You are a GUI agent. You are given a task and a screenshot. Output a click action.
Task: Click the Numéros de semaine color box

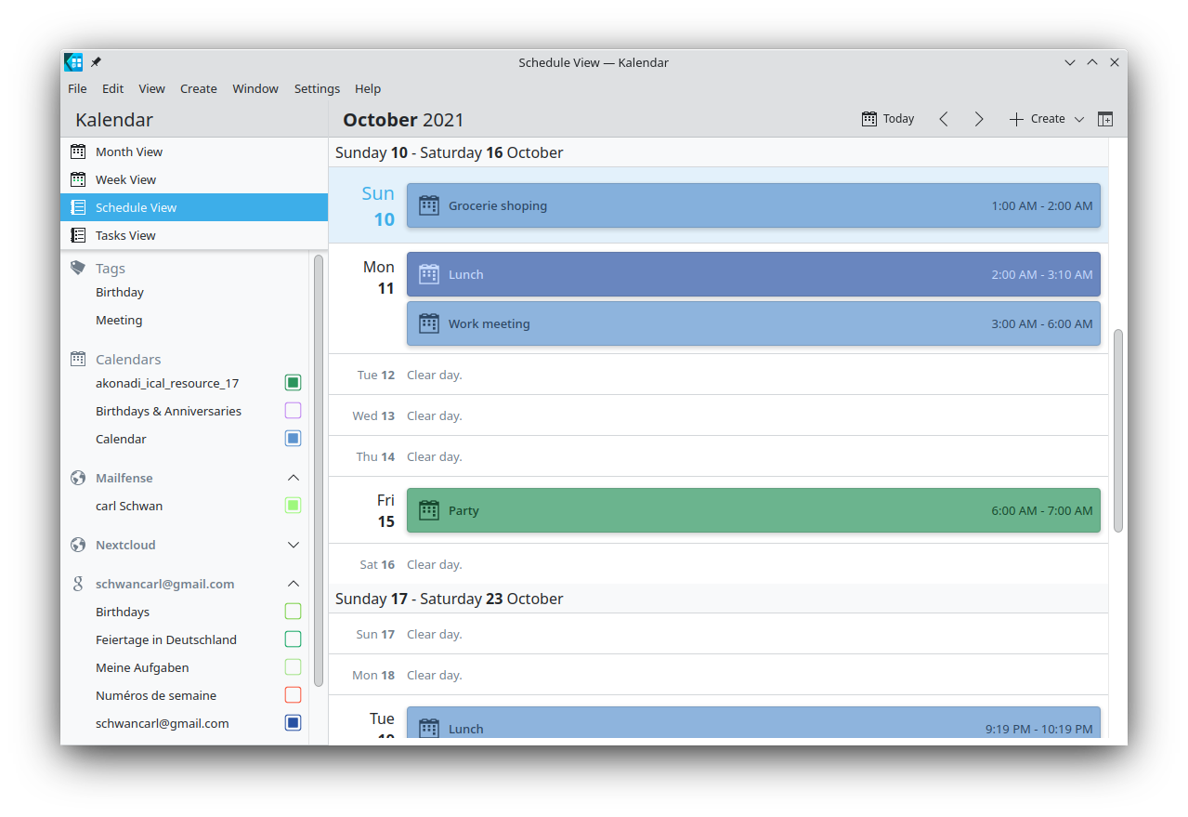[293, 695]
